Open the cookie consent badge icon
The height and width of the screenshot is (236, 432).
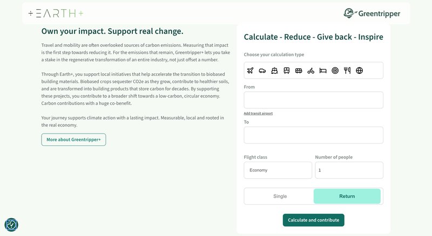point(11,225)
